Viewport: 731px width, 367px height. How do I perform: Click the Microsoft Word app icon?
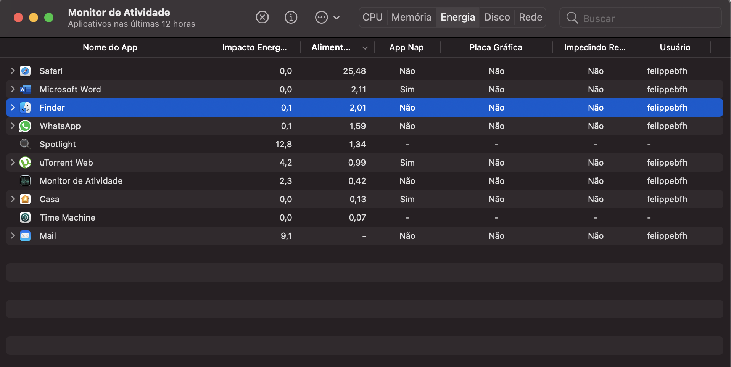[x=25, y=89]
